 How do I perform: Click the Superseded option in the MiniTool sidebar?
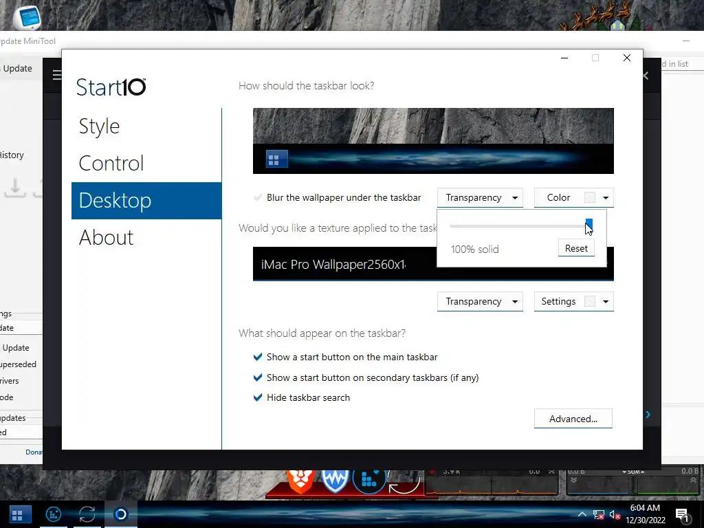tap(18, 364)
